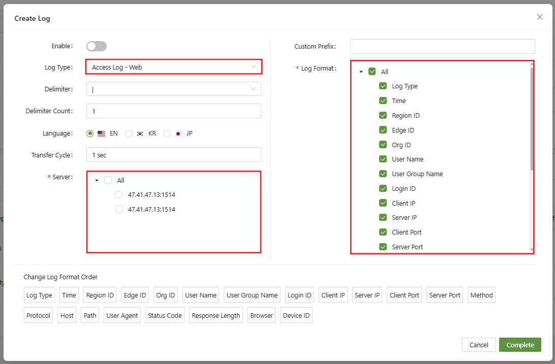Open the Log Type dropdown
This screenshot has height=364, width=555.
[x=173, y=67]
